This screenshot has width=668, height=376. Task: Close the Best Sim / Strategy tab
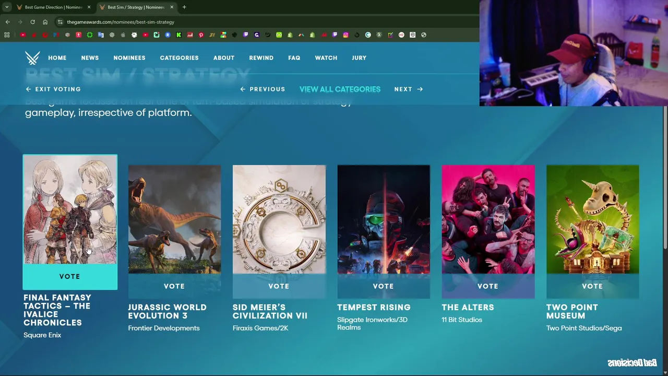click(171, 7)
